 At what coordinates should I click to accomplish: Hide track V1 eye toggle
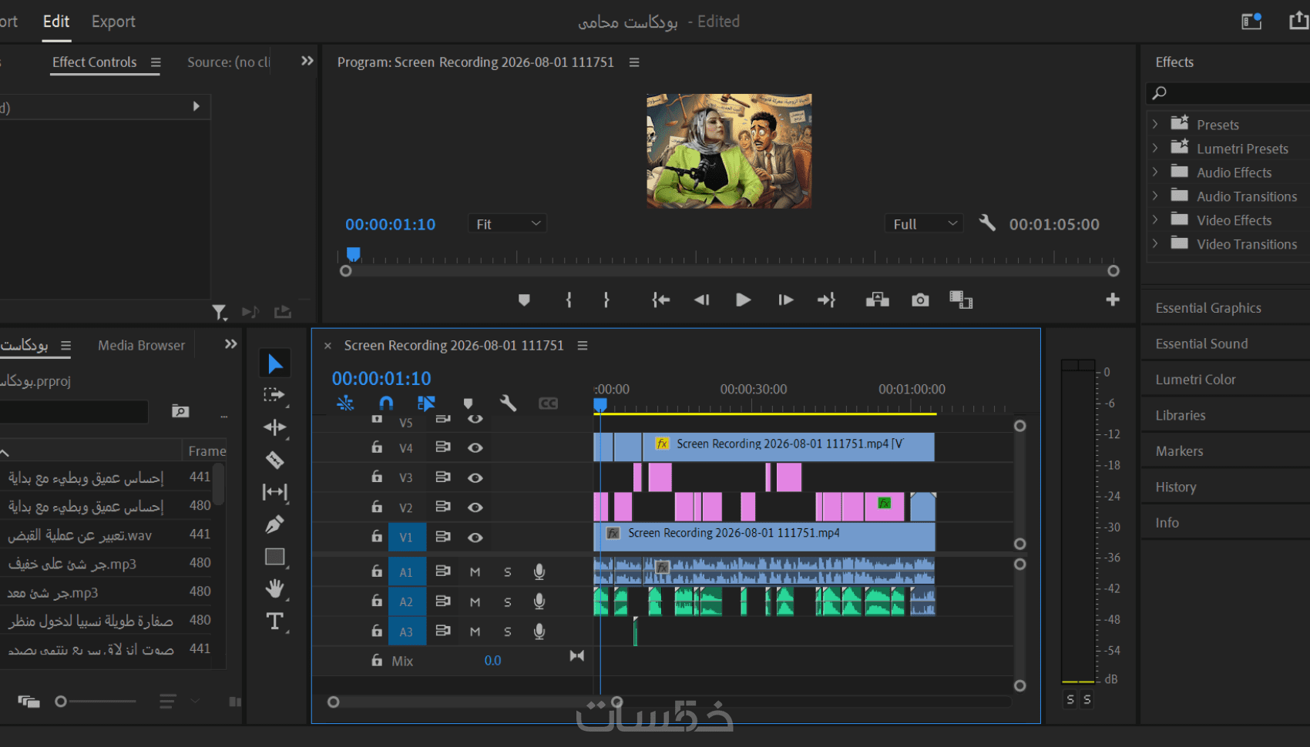[x=475, y=538]
